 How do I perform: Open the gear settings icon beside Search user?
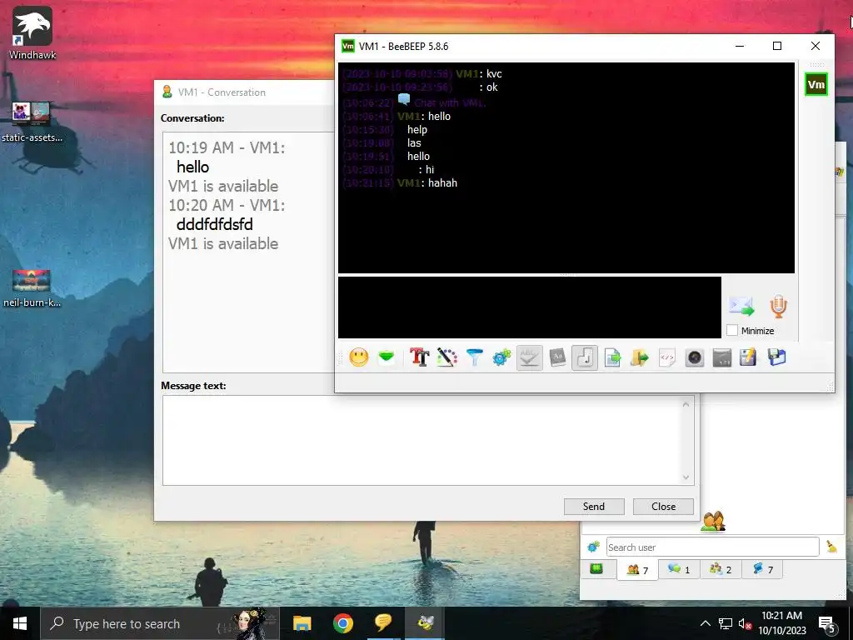[x=593, y=547]
